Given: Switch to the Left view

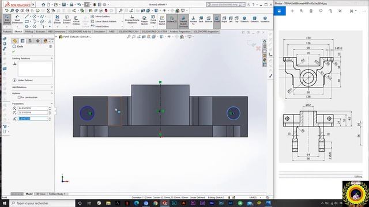Looking at the screenshot, I should coord(231,20).
